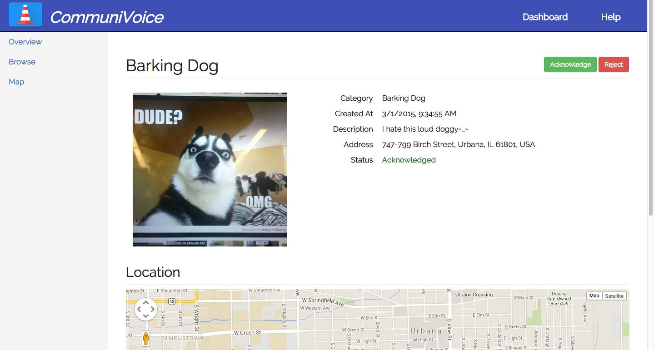Image resolution: width=654 pixels, height=350 pixels.
Task: Switch map to Map view
Action: 594,296
